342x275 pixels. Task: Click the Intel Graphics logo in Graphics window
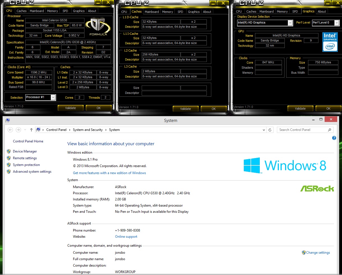[x=330, y=42]
